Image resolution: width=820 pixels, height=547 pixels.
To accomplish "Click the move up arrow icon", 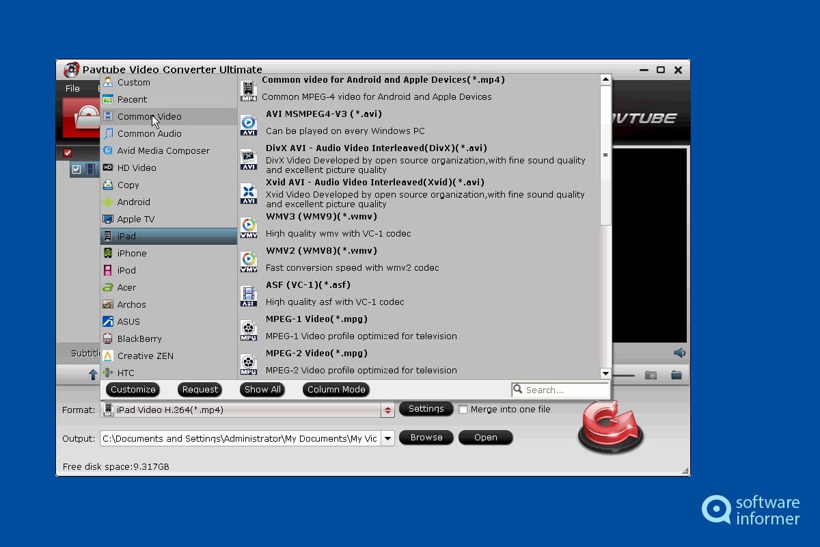I will [x=93, y=375].
